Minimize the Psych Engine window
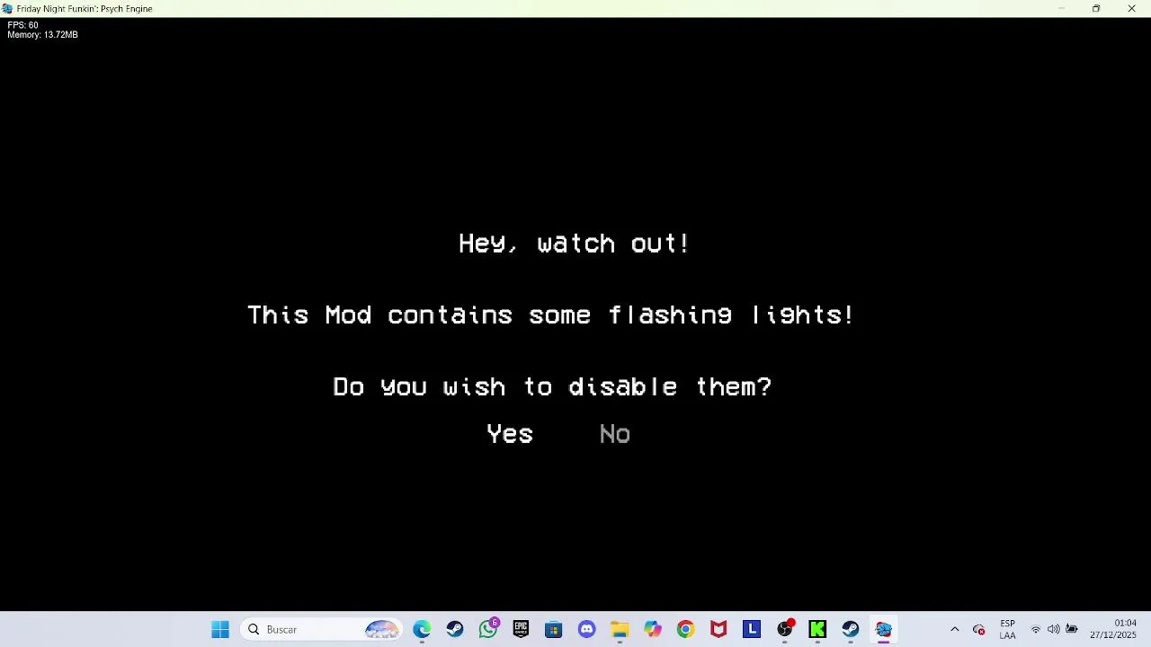This screenshot has width=1151, height=647. pos(1061,9)
